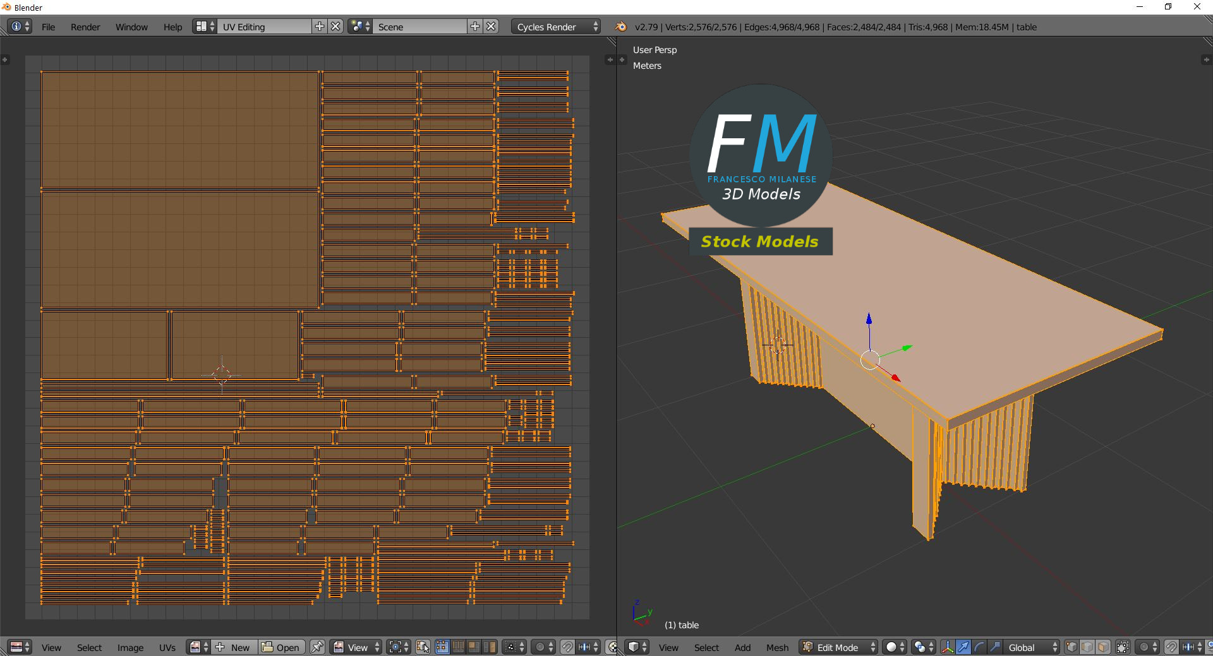Viewport: 1213px width, 656px height.
Task: Open the Info editor type selector
Action: (x=20, y=27)
